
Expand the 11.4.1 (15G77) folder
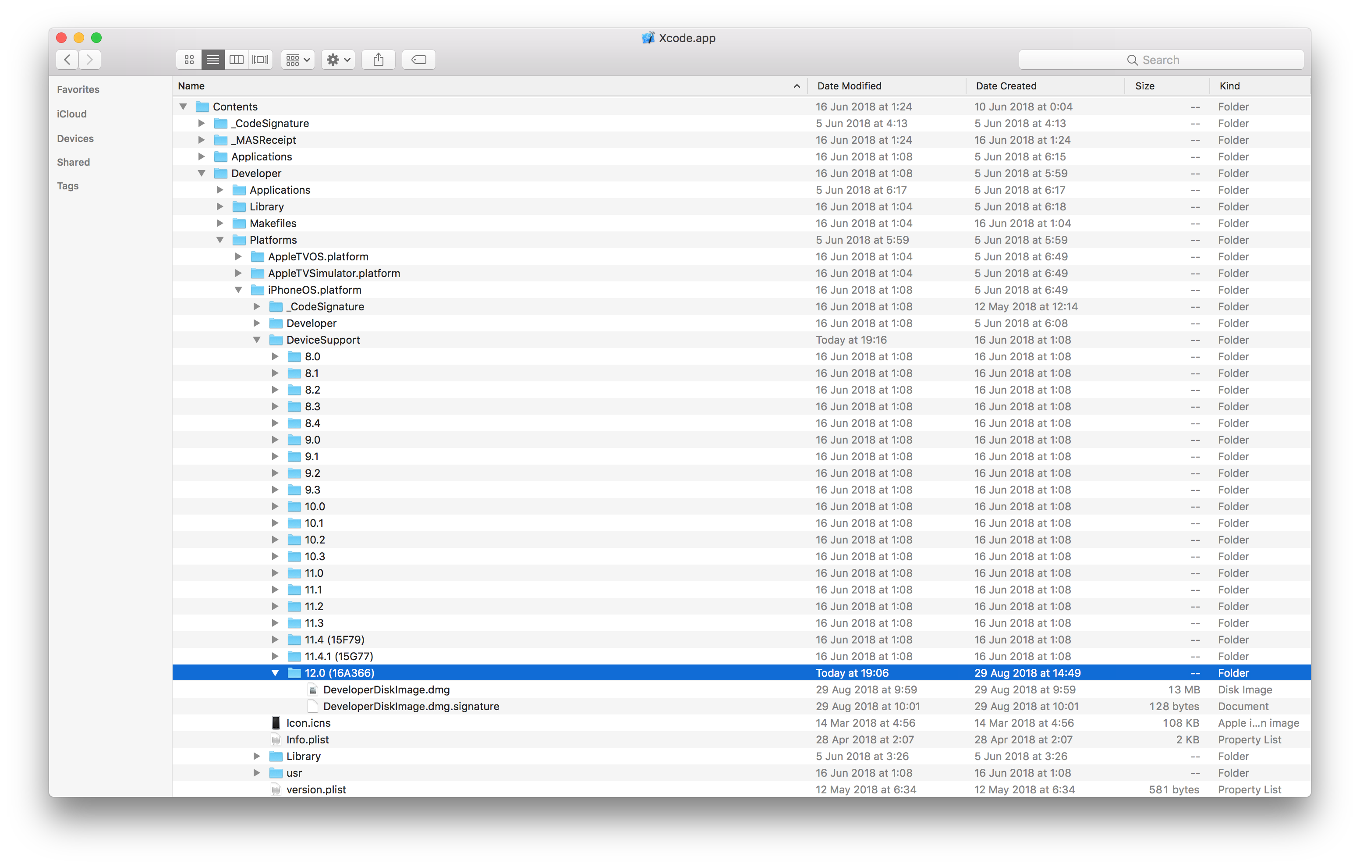click(x=275, y=656)
